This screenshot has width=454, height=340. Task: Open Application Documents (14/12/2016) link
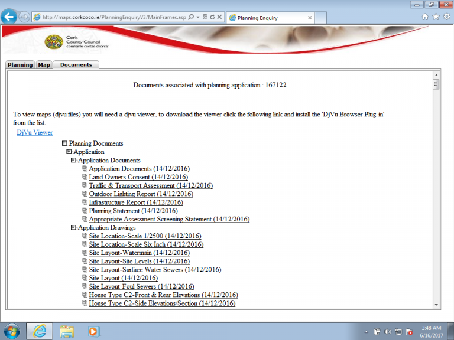coord(140,169)
